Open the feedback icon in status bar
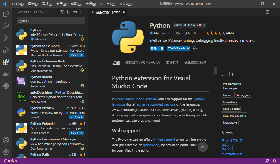The image size is (280, 164). [x=267, y=161]
